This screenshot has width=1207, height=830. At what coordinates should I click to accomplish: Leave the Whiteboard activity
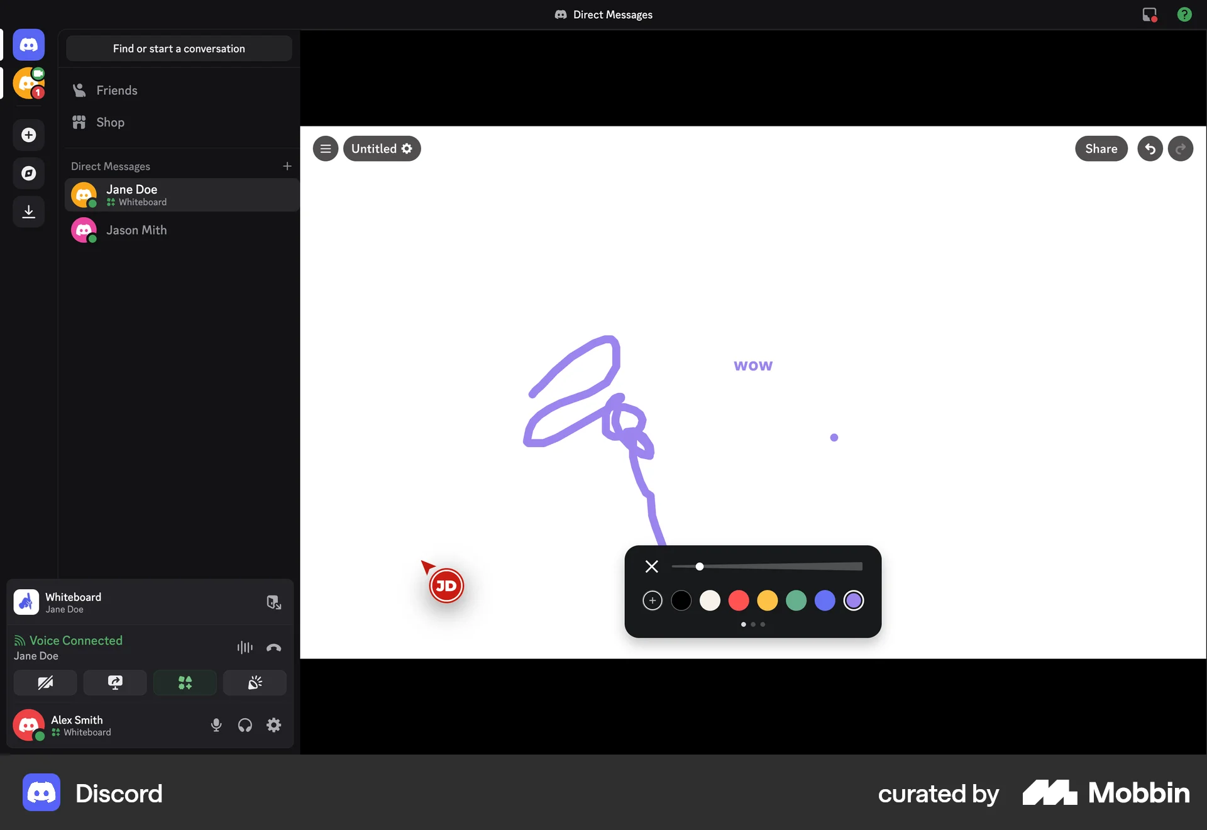[273, 602]
